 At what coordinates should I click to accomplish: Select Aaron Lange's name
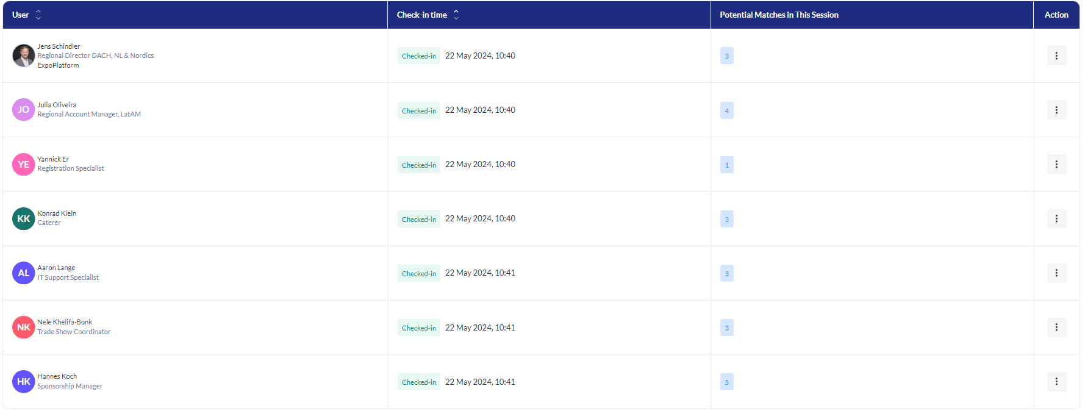pos(56,268)
